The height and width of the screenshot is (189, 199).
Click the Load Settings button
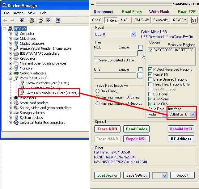(107, 175)
